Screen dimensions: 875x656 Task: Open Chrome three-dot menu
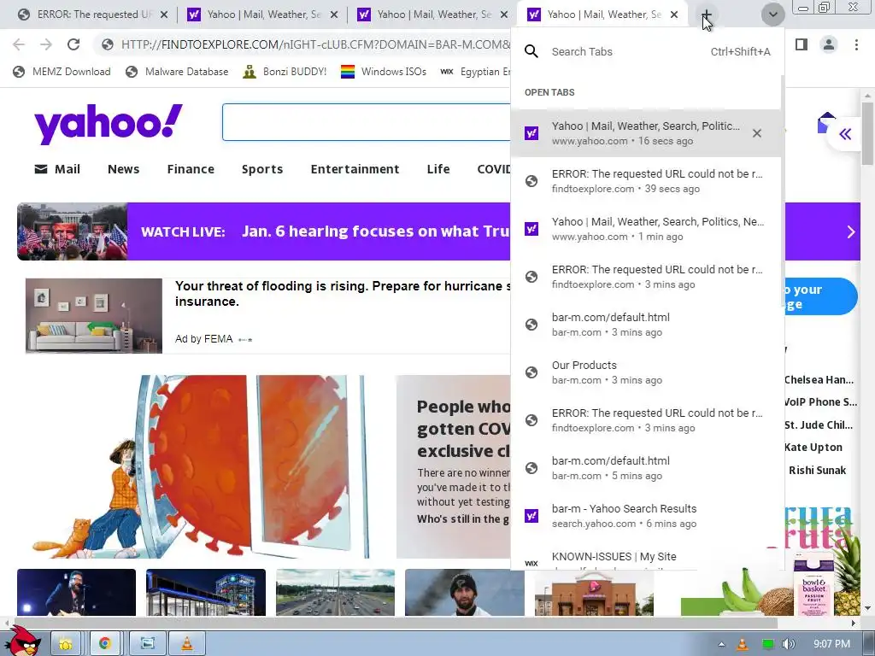coord(856,44)
